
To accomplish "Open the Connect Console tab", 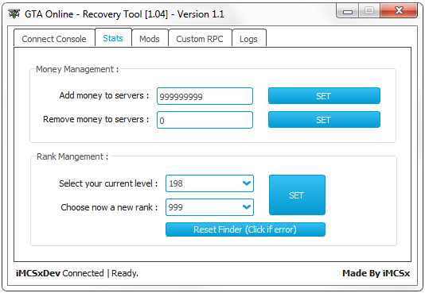I will (54, 38).
